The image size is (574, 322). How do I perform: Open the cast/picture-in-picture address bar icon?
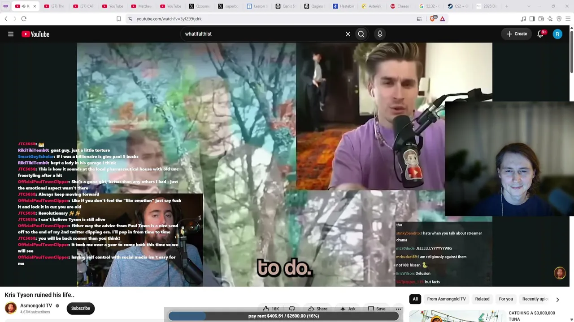[419, 19]
